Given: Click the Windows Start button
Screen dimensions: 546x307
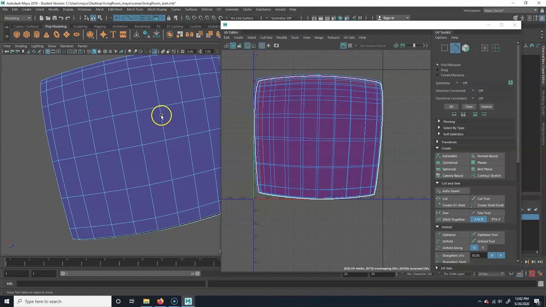Looking at the screenshot, I should click(x=7, y=301).
